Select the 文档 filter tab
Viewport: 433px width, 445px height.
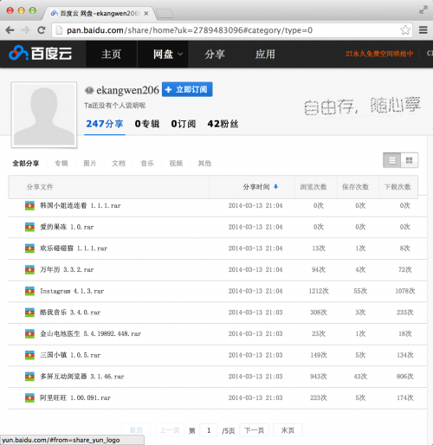[119, 164]
